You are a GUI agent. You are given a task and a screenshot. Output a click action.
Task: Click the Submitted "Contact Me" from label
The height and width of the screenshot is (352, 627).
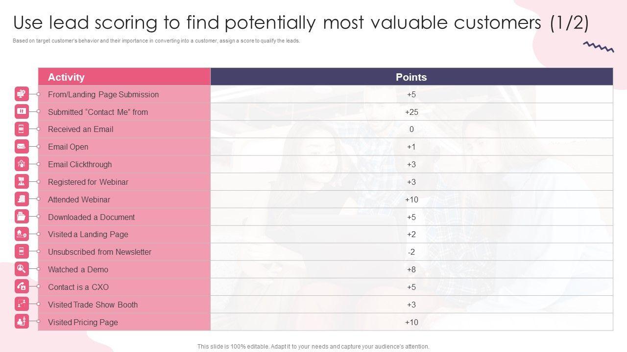coord(97,112)
